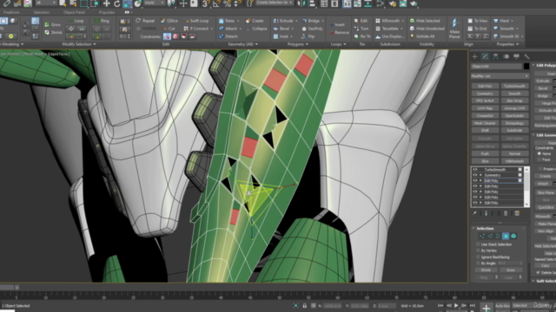Click the Shell modifier button
The image size is (556, 312).
click(x=485, y=131)
